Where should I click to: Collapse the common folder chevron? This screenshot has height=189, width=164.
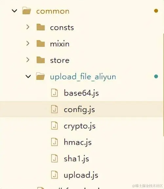tap(14, 11)
